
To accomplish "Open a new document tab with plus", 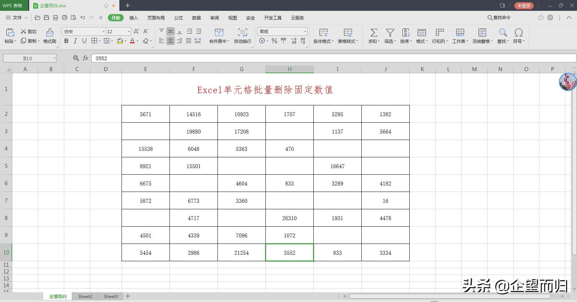I will click(128, 5).
